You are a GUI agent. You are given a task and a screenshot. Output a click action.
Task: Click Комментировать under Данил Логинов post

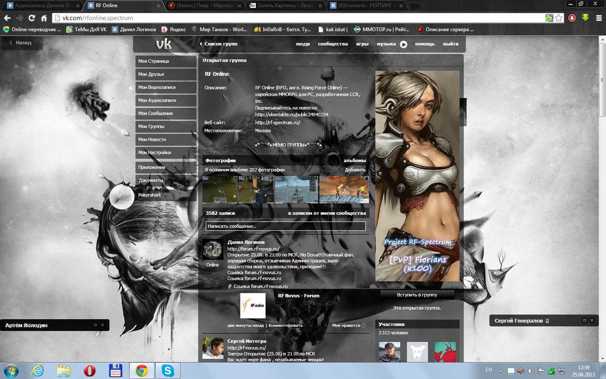tap(285, 326)
